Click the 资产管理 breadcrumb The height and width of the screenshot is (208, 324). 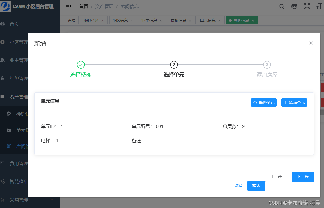pyautogui.click(x=104, y=6)
